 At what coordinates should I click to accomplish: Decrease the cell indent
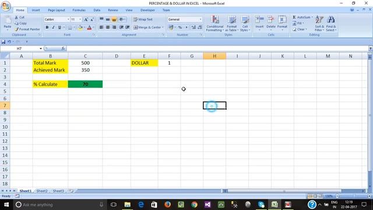pyautogui.click(x=121, y=27)
